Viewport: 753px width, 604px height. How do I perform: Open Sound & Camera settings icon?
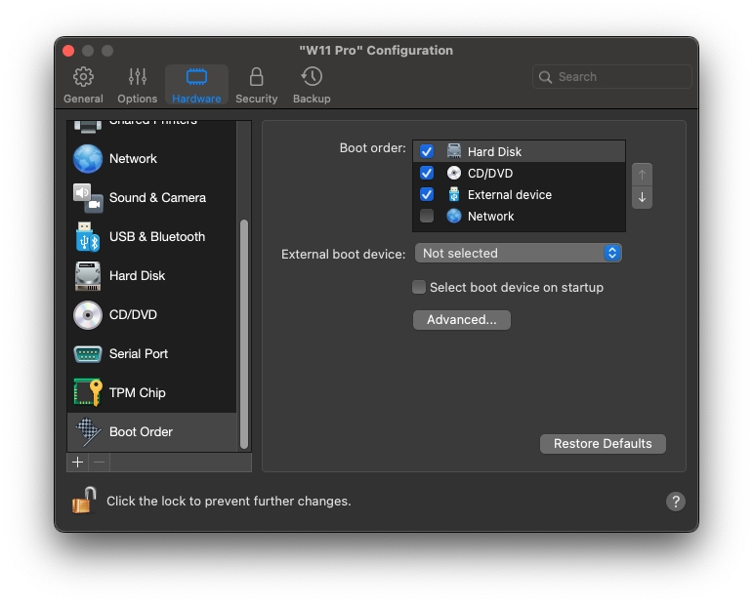pos(88,197)
